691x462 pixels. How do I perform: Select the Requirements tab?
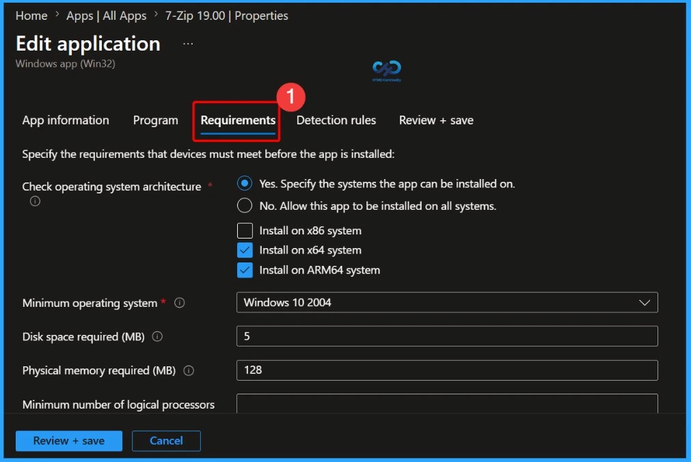[238, 120]
